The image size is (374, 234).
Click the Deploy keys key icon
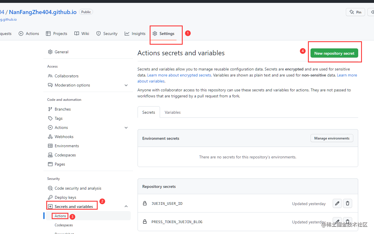pos(50,197)
